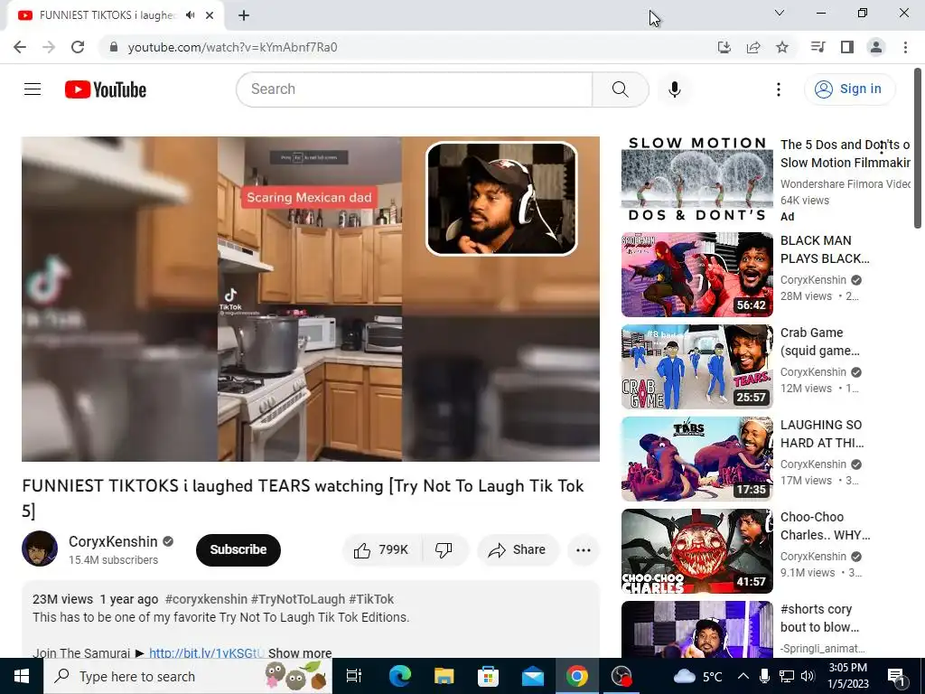Viewport: 925px width, 694px height.
Task: Open network icon in system tray
Action: click(x=787, y=676)
